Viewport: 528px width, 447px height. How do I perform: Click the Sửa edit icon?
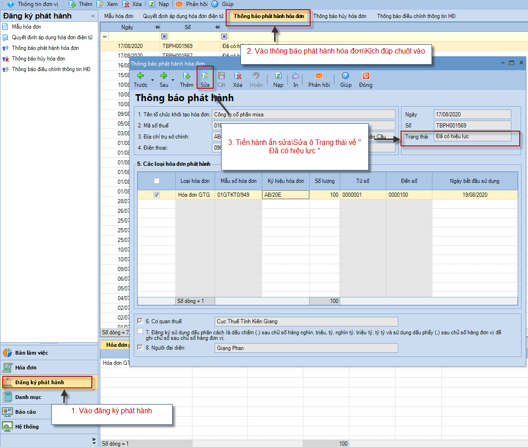point(205,76)
